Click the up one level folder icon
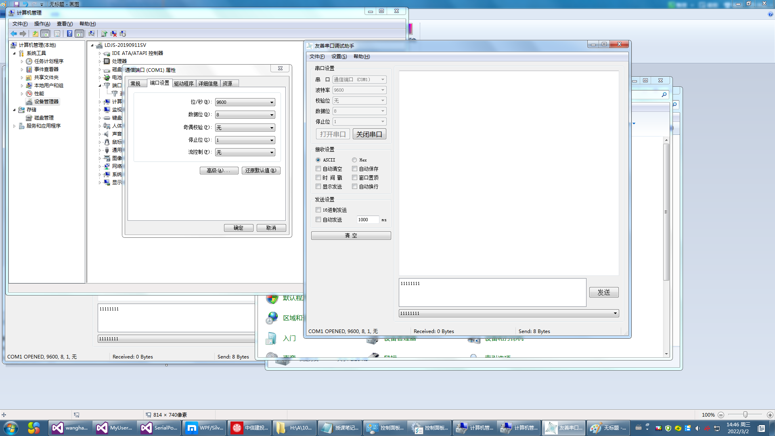 pos(36,34)
